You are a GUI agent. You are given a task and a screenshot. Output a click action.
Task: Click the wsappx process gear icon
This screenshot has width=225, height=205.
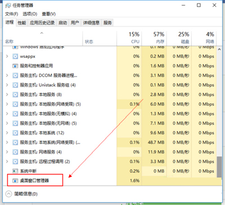pos(15,56)
